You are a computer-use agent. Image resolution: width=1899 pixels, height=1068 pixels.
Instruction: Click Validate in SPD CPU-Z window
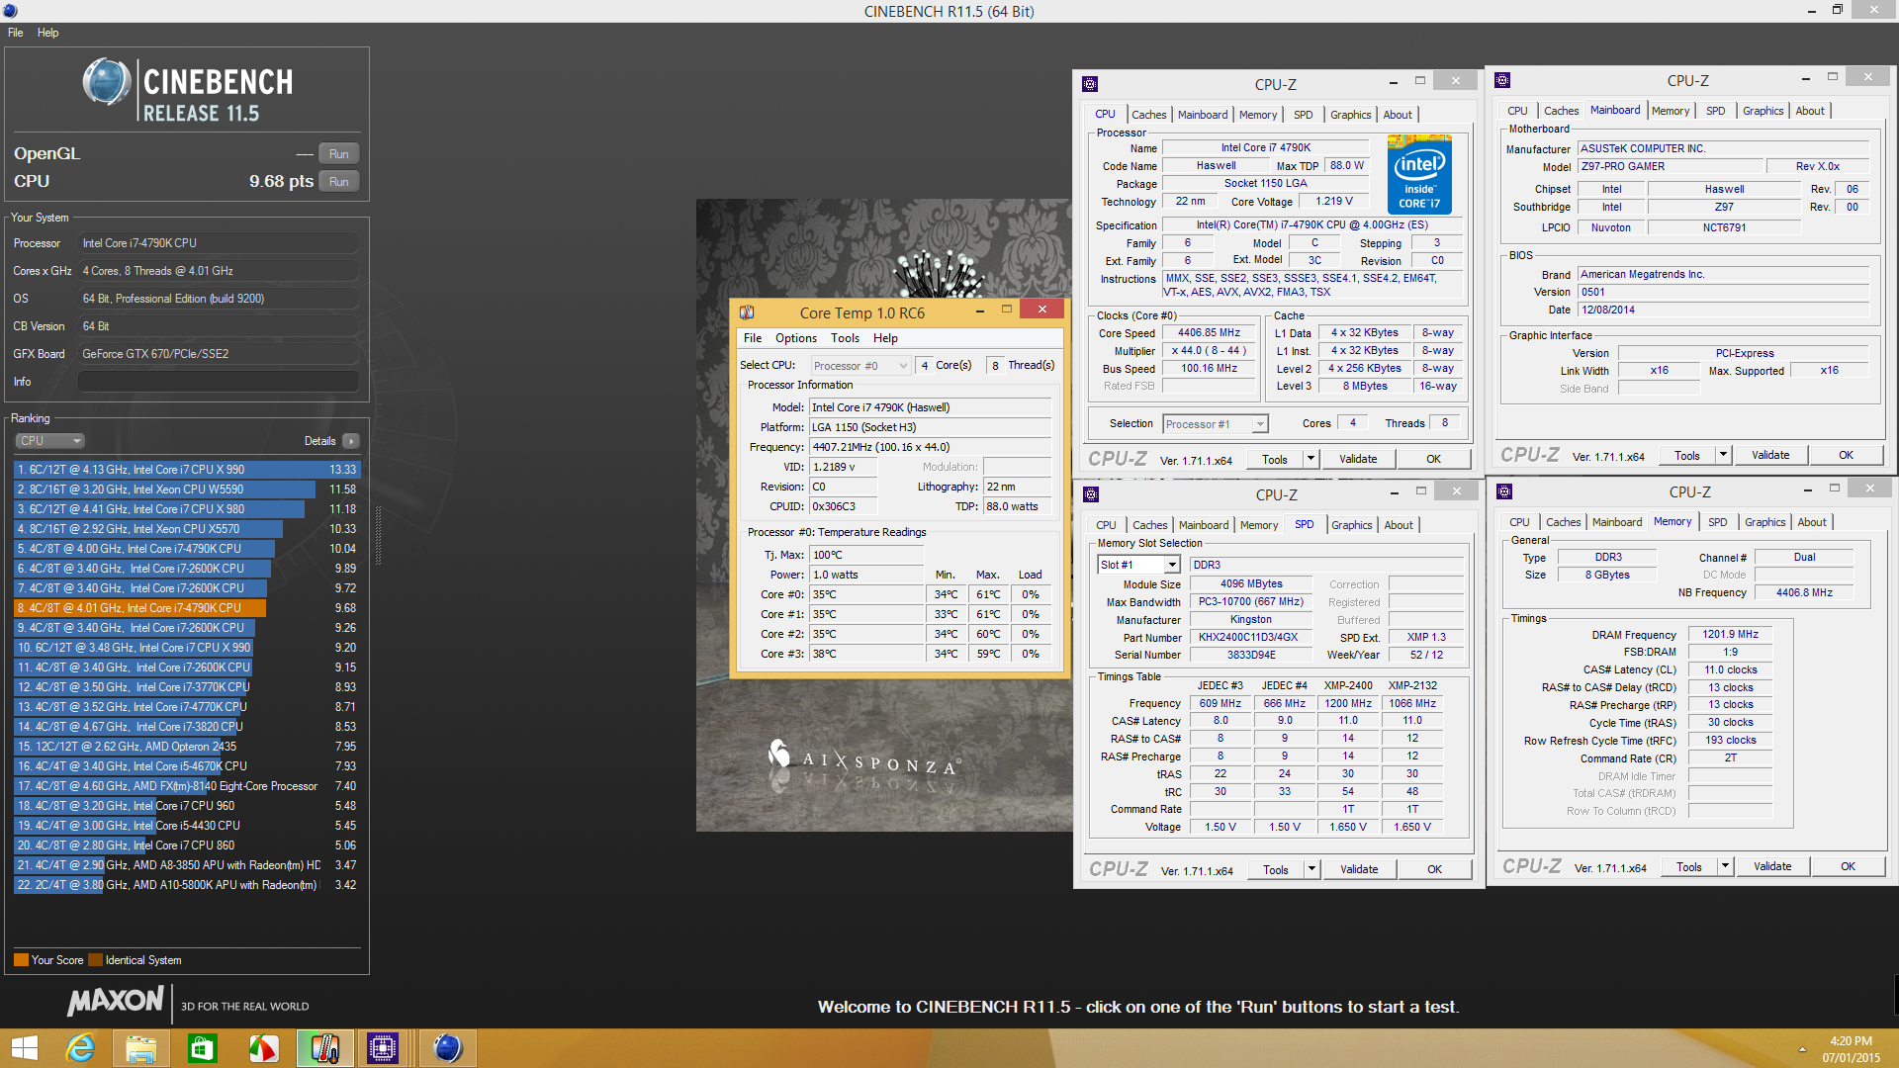[x=1359, y=869]
